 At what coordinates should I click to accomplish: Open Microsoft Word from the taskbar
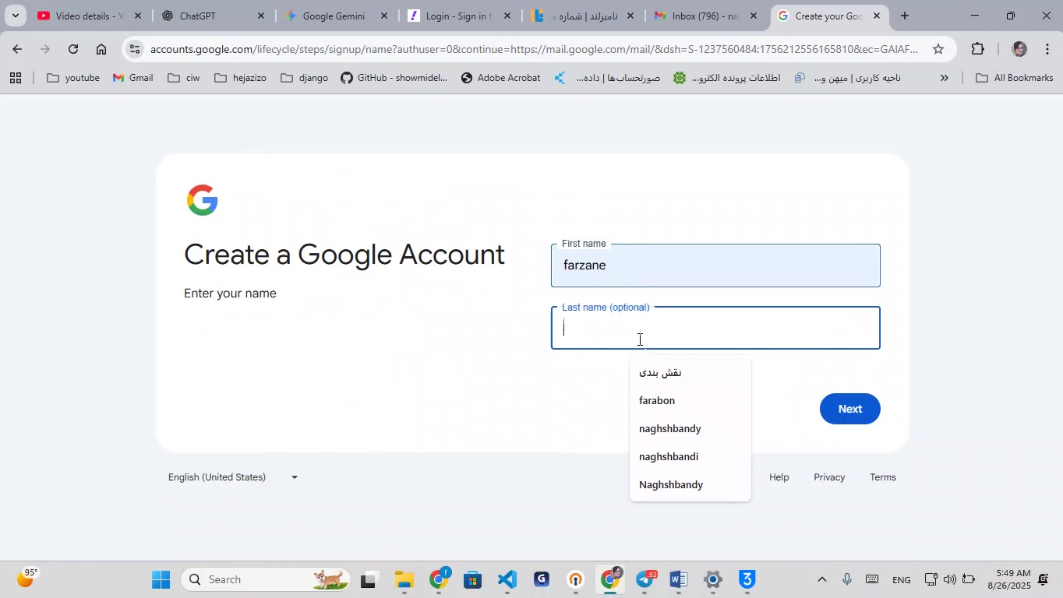678,580
